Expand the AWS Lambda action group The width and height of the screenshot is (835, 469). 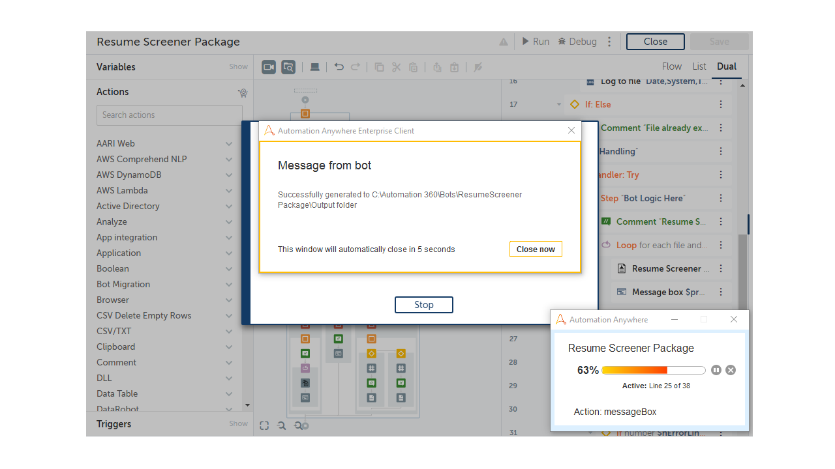tap(229, 190)
